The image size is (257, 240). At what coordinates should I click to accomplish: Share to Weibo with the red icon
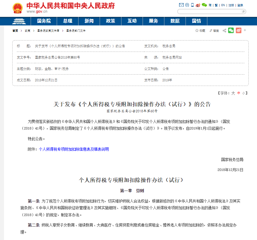pyautogui.click(x=238, y=30)
